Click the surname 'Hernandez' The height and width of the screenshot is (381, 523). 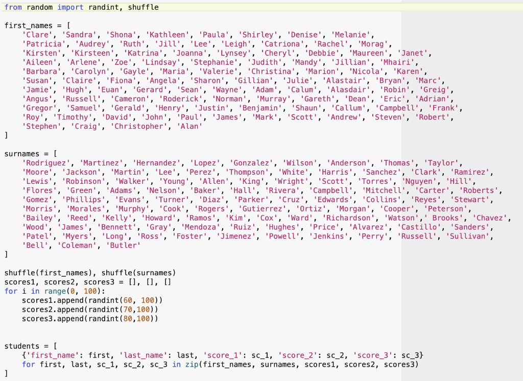[156, 163]
